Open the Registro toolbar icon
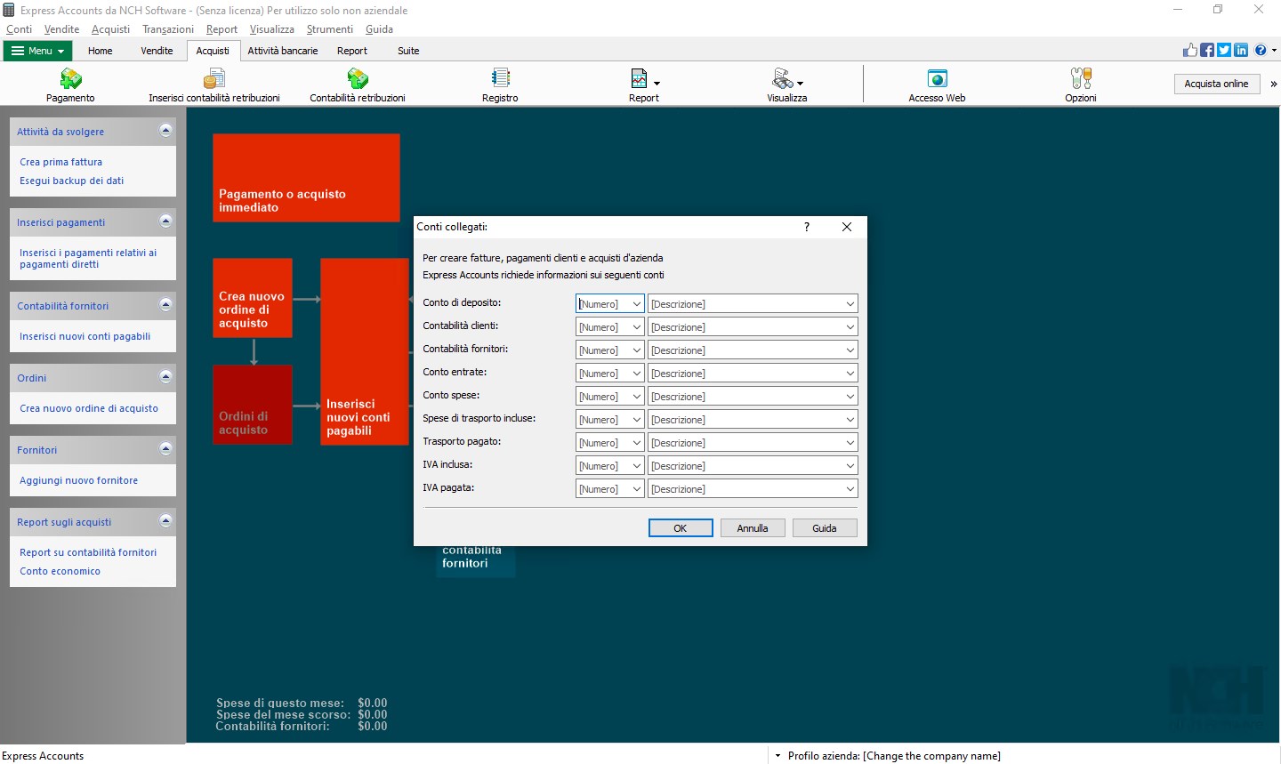This screenshot has height=764, width=1281. click(x=500, y=84)
